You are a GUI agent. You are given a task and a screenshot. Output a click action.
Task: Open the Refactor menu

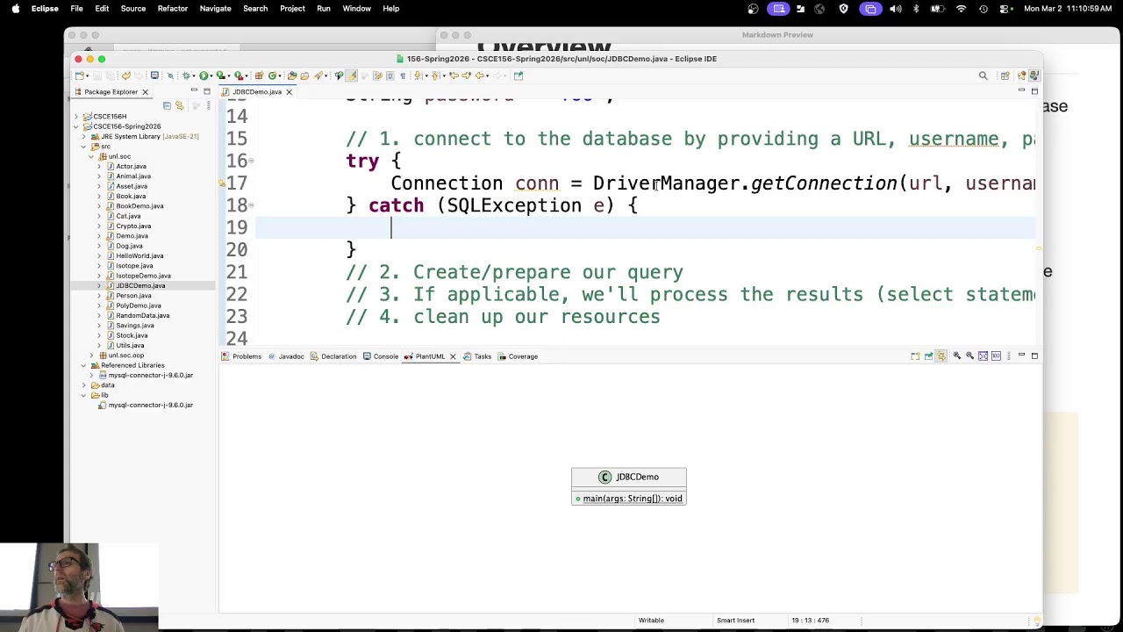pos(172,9)
